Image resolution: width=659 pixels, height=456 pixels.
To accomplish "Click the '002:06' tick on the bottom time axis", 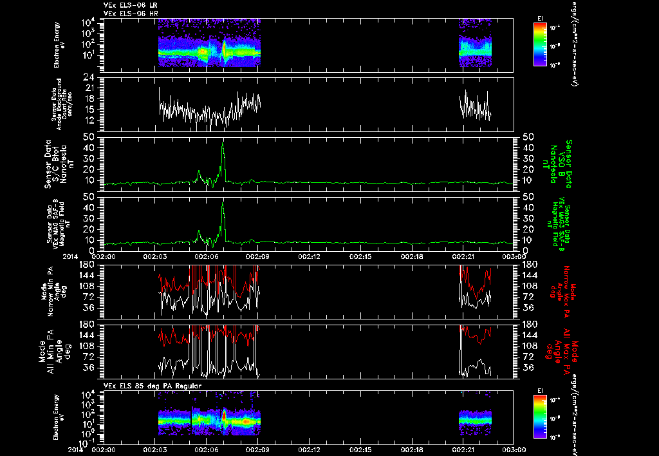I will pos(207,450).
